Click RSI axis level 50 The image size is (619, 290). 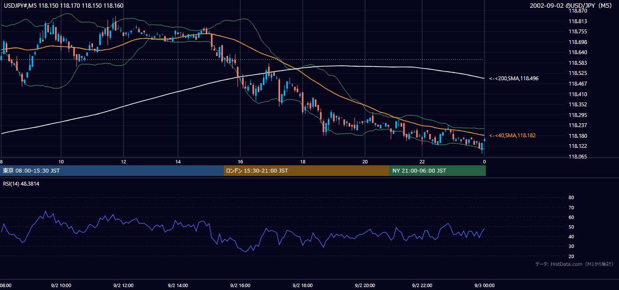[571, 227]
